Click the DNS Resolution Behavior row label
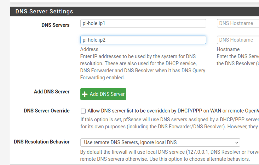The height and width of the screenshot is (165, 259). tap(42, 142)
